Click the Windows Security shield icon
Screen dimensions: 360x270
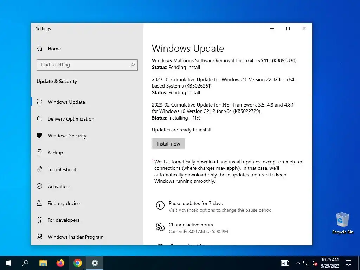point(39,135)
